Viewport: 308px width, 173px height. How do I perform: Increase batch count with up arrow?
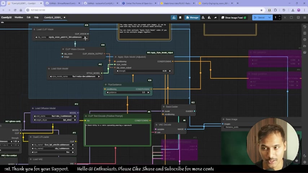click(x=280, y=17)
